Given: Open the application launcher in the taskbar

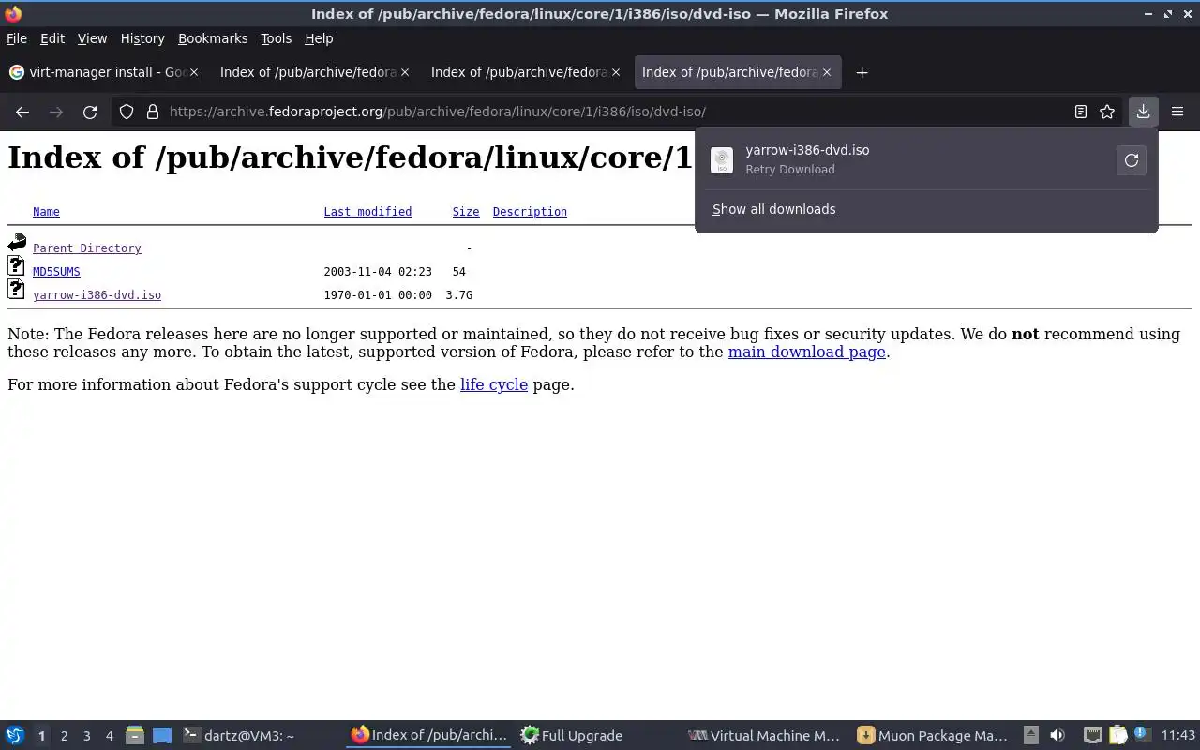Looking at the screenshot, I should click(15, 736).
